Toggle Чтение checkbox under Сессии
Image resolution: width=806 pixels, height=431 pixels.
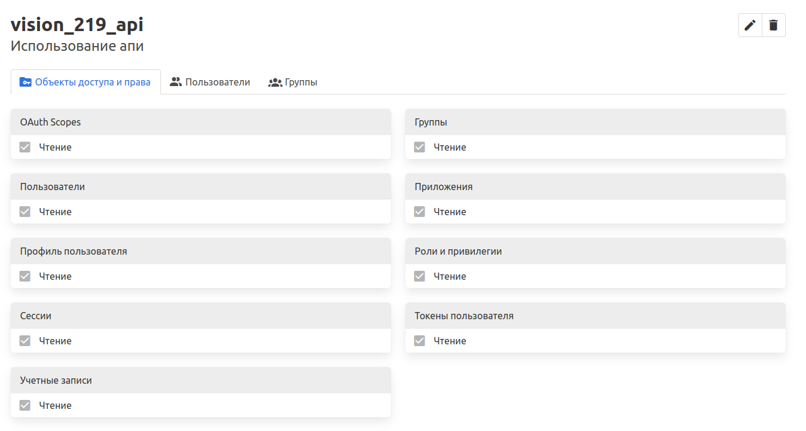click(25, 341)
